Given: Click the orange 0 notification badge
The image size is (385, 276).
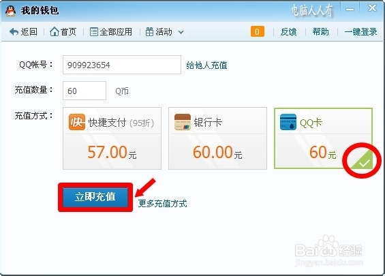Looking at the screenshot, I should [x=258, y=31].
